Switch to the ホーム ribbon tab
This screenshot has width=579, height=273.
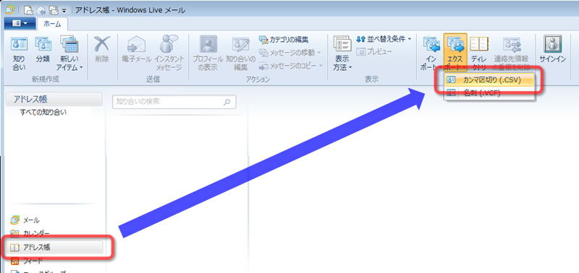tap(52, 24)
